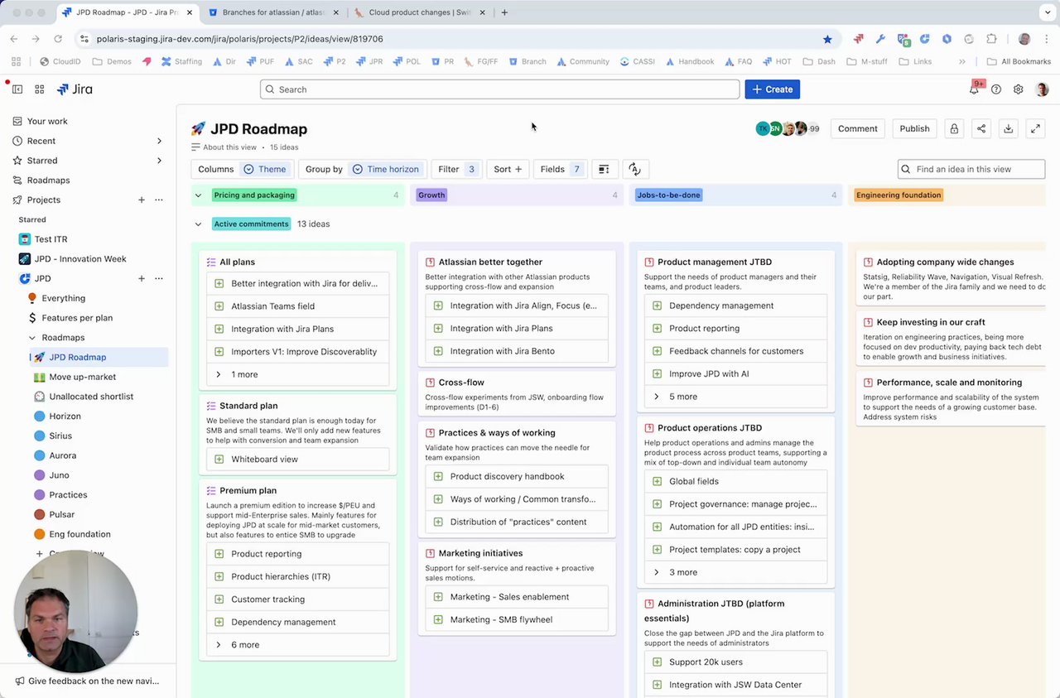Screen dimensions: 1060x698
Task: Open the Group by Time horizon dropdown
Action: pos(362,169)
